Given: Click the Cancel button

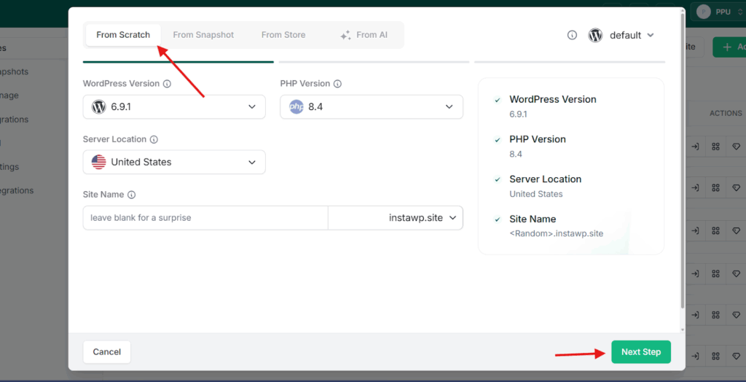Looking at the screenshot, I should 106,352.
